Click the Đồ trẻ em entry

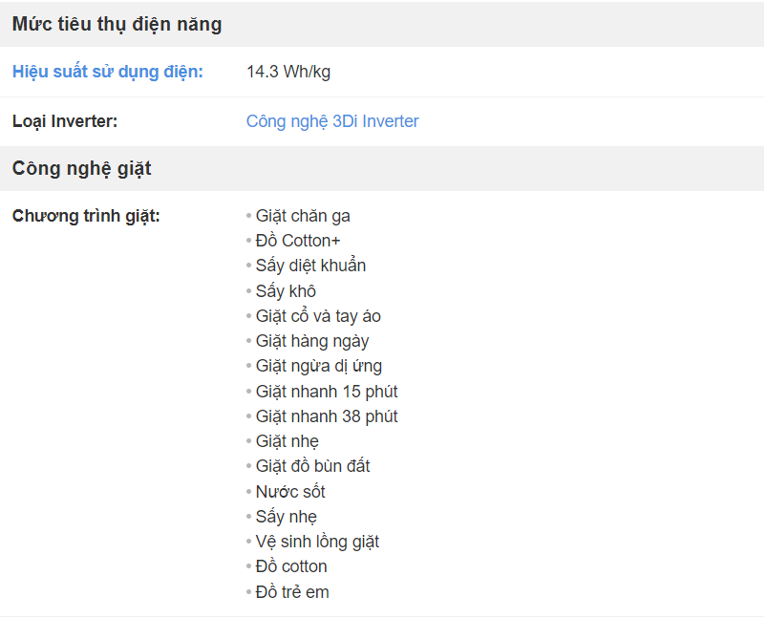tap(292, 592)
